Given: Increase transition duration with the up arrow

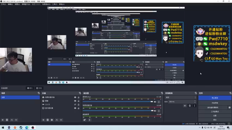Looking at the screenshot, I should coord(195,101).
